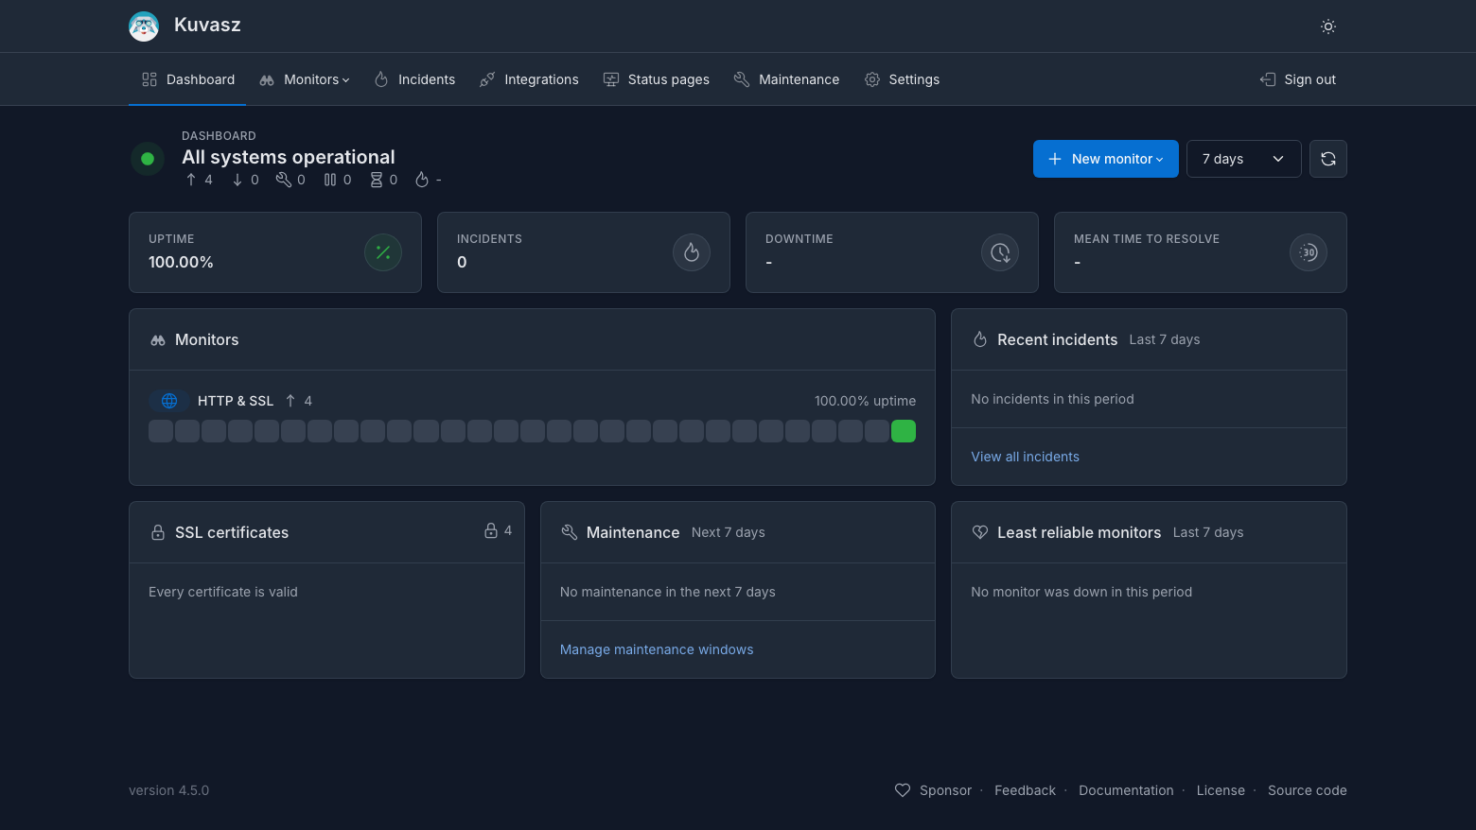This screenshot has height=830, width=1476.
Task: Open the Source code footer link
Action: click(x=1308, y=790)
